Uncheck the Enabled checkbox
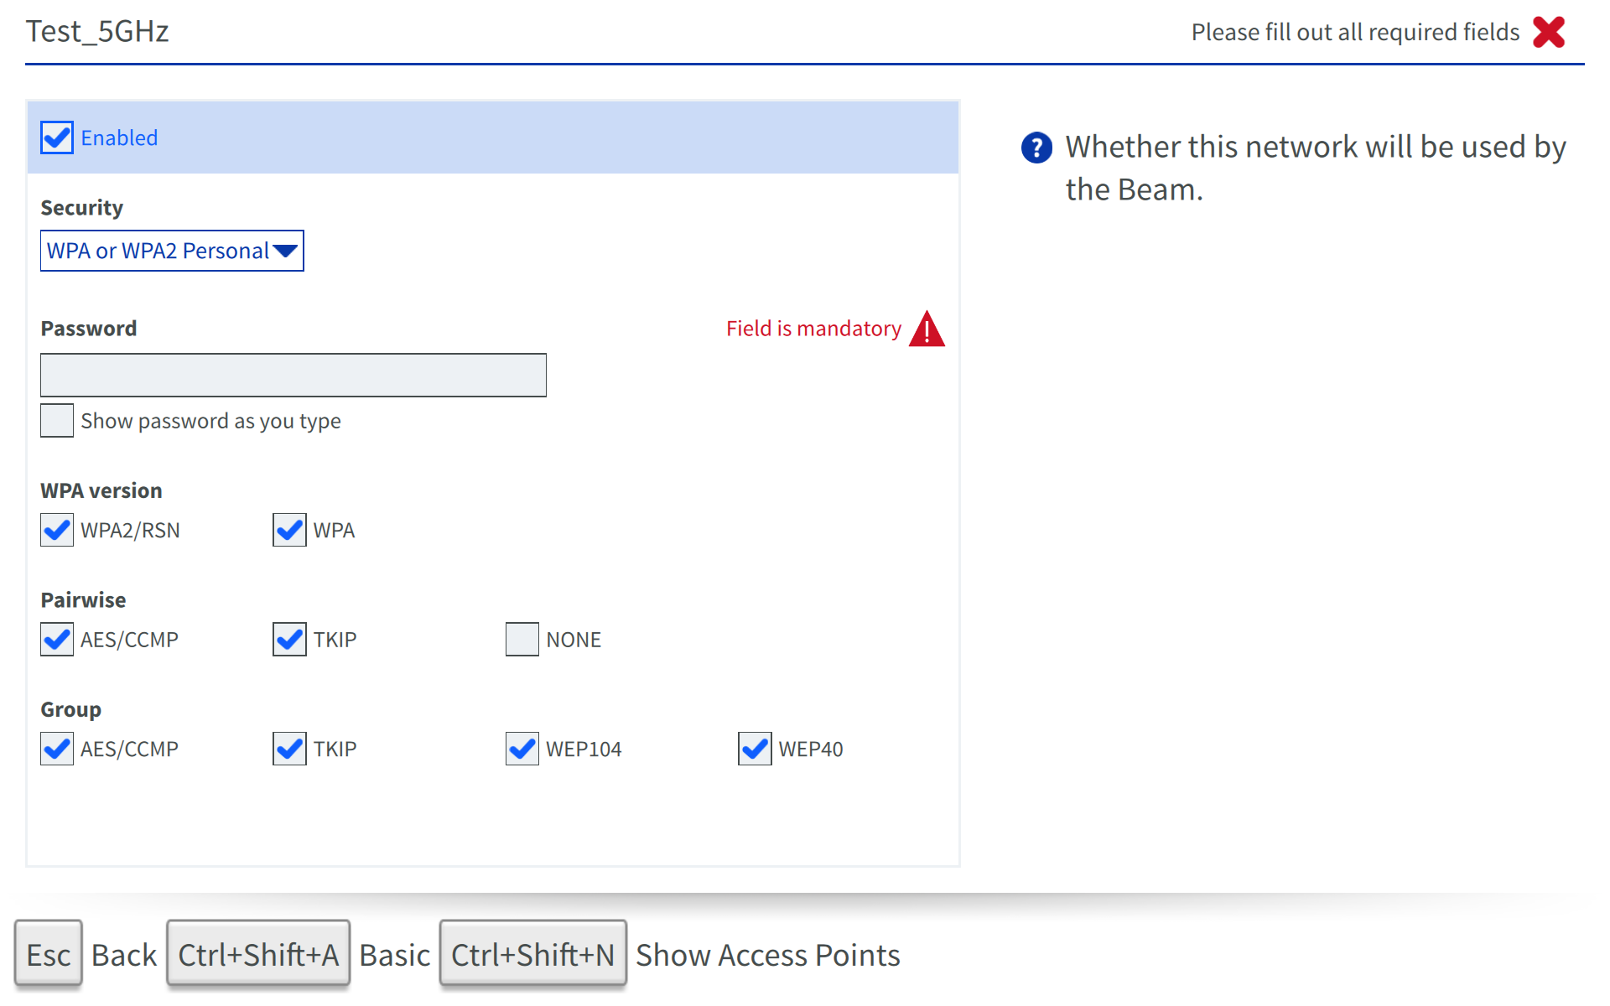1610x1006 pixels. (57, 137)
